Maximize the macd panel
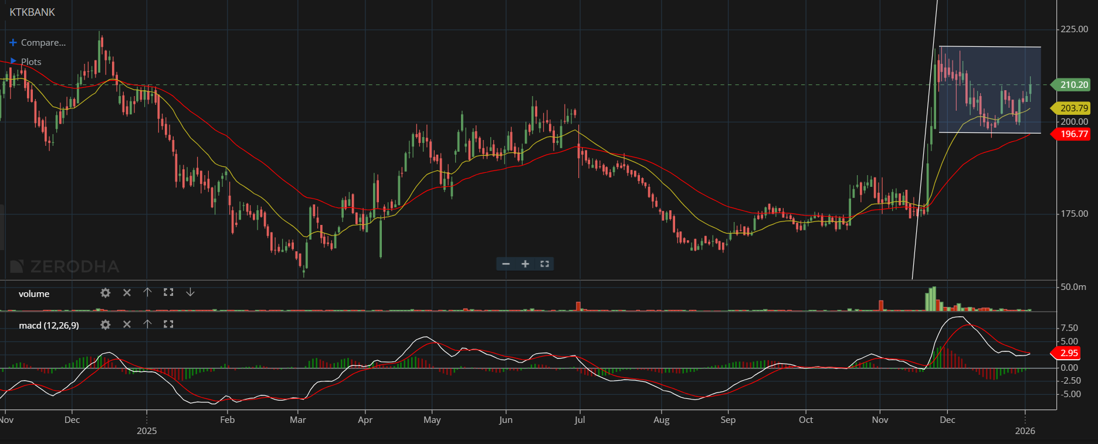This screenshot has height=444, width=1098. 168,324
